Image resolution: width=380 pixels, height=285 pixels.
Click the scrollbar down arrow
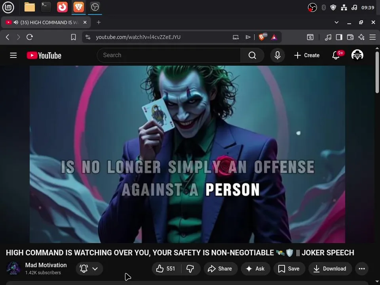tap(377, 281)
